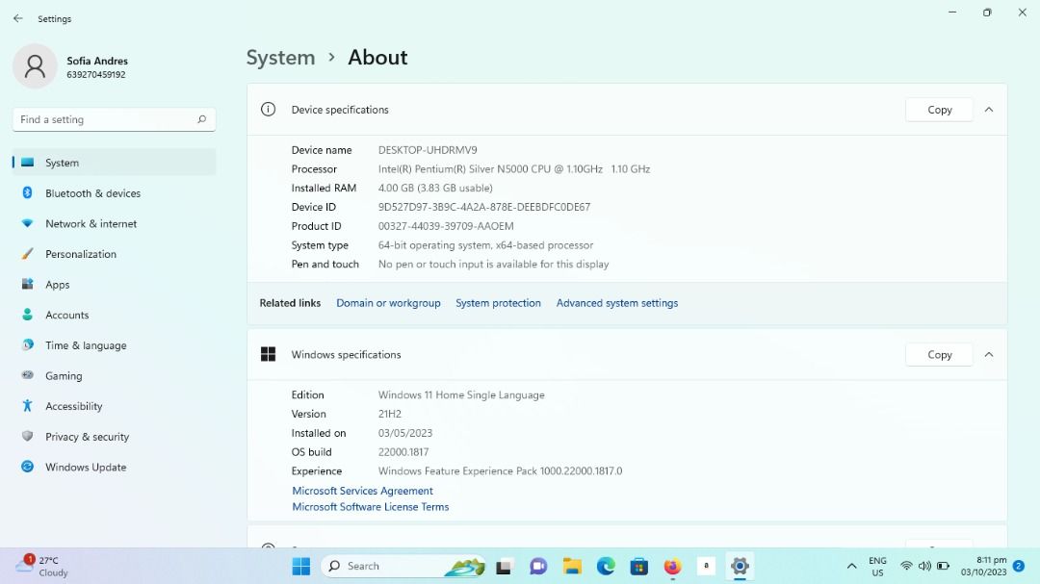Open Bluetooth & devices settings
The height and width of the screenshot is (584, 1040).
(x=91, y=192)
